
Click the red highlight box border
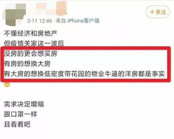click(85, 48)
